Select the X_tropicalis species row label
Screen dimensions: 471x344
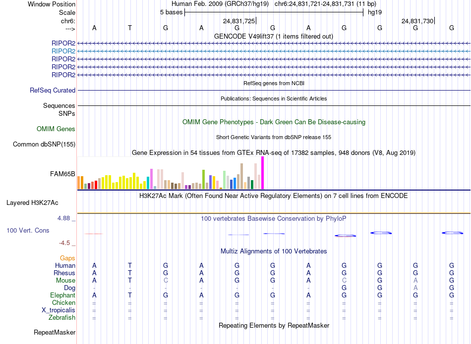click(x=59, y=310)
